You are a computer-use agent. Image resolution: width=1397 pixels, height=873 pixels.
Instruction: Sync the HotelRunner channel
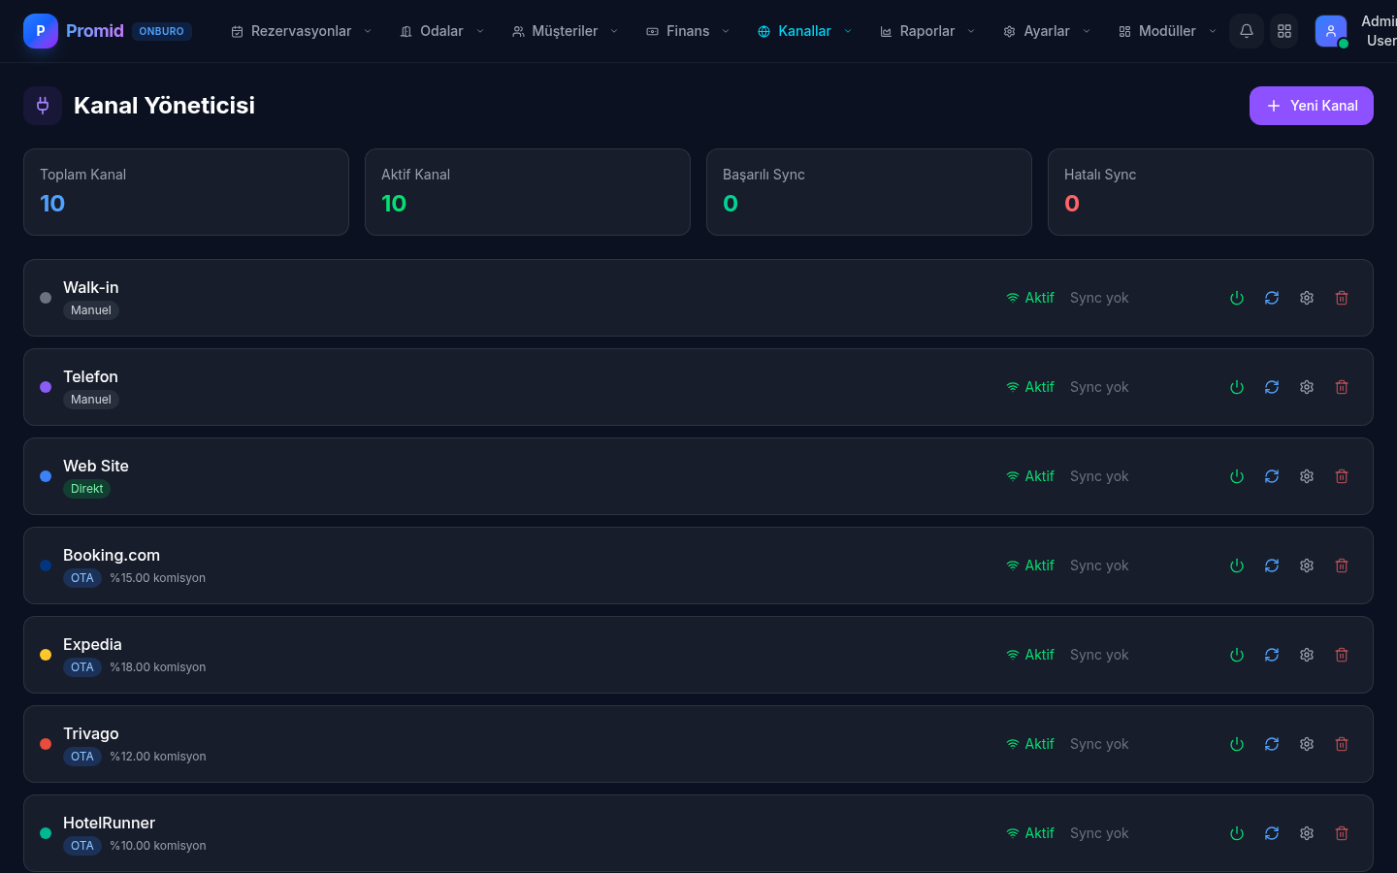pyautogui.click(x=1272, y=833)
